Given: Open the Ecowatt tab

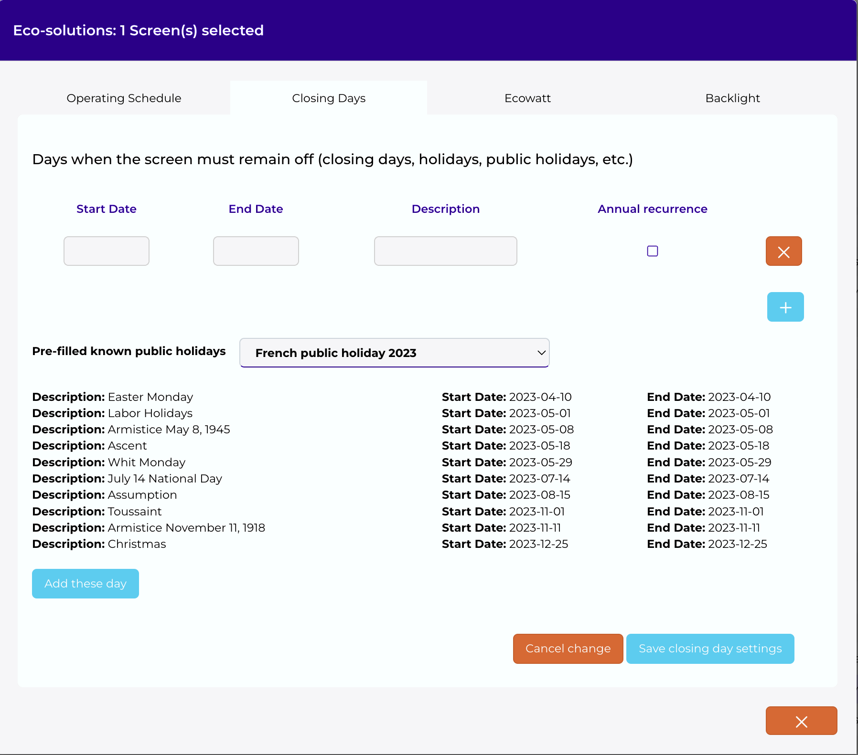Looking at the screenshot, I should tap(527, 98).
